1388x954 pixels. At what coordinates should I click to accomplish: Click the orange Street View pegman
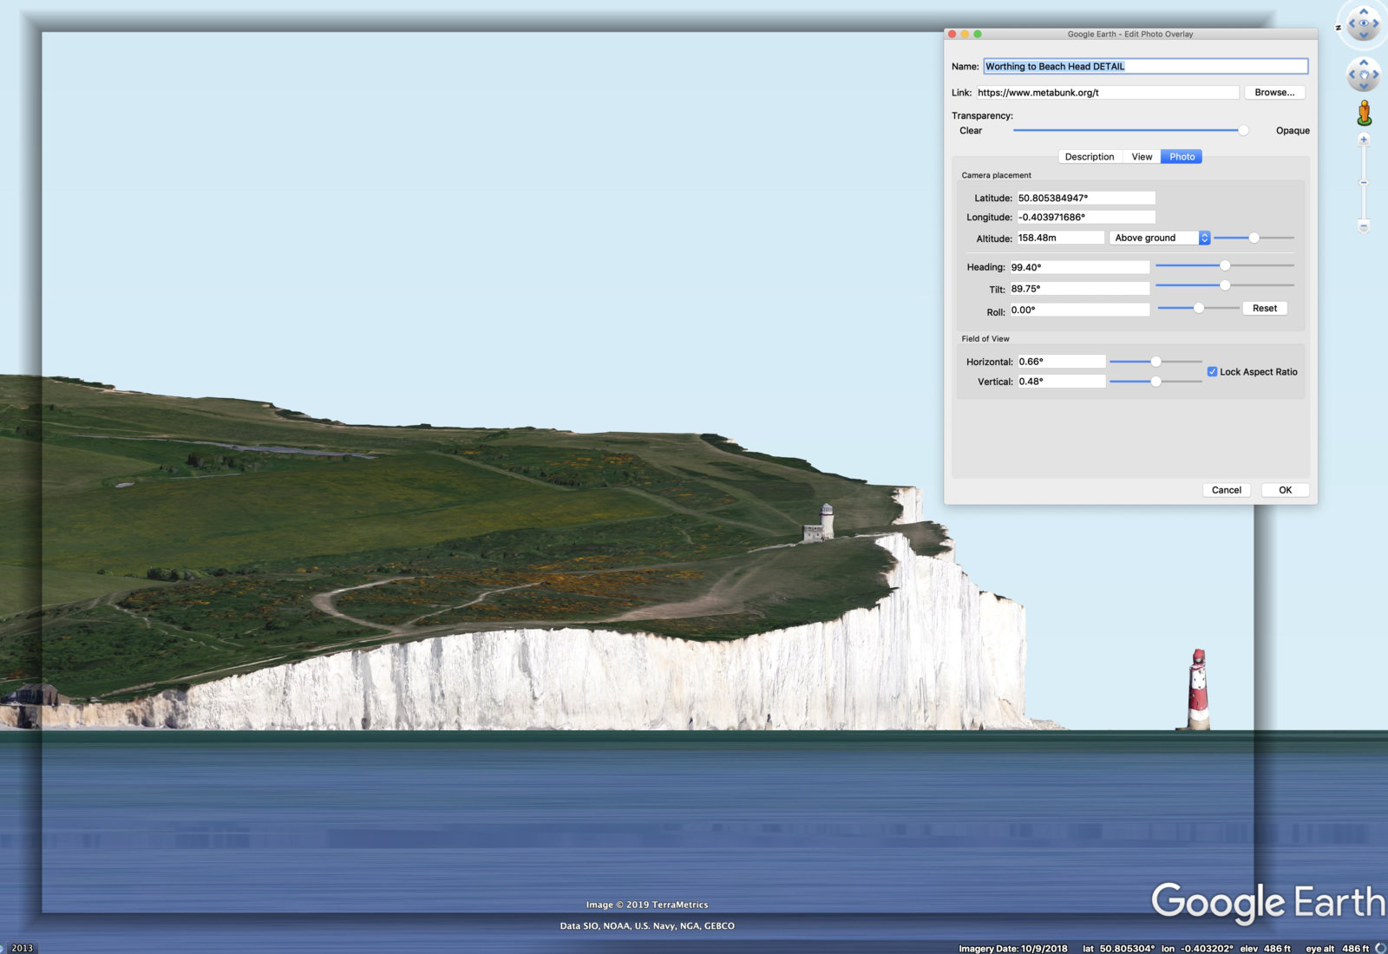(x=1364, y=113)
